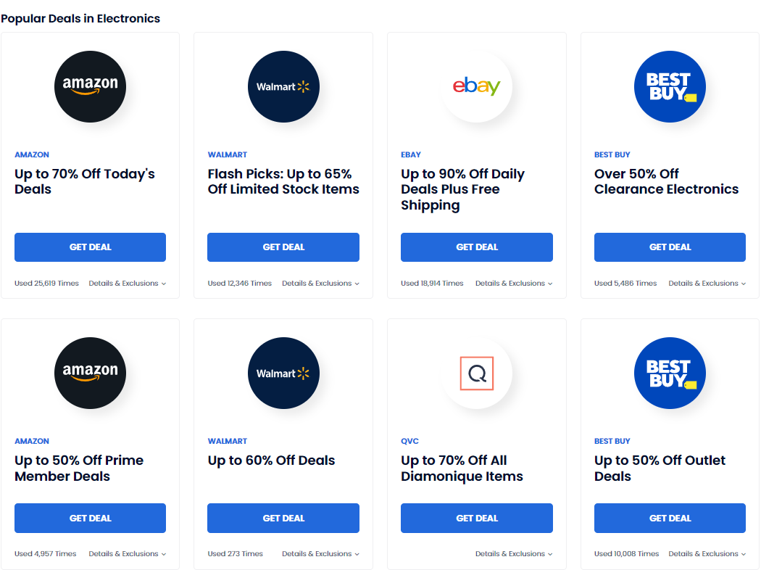Collapse Details & Exclusions under Best Buy Outlet Deals
The image size is (761, 570).
pos(707,553)
